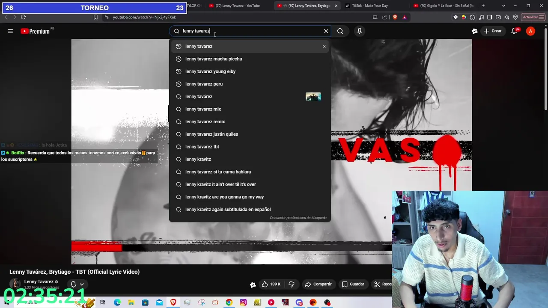Open the Crear create button
The height and width of the screenshot is (308, 548).
(492, 31)
